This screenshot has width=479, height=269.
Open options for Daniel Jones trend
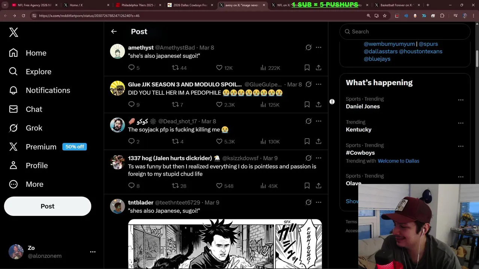461,100
